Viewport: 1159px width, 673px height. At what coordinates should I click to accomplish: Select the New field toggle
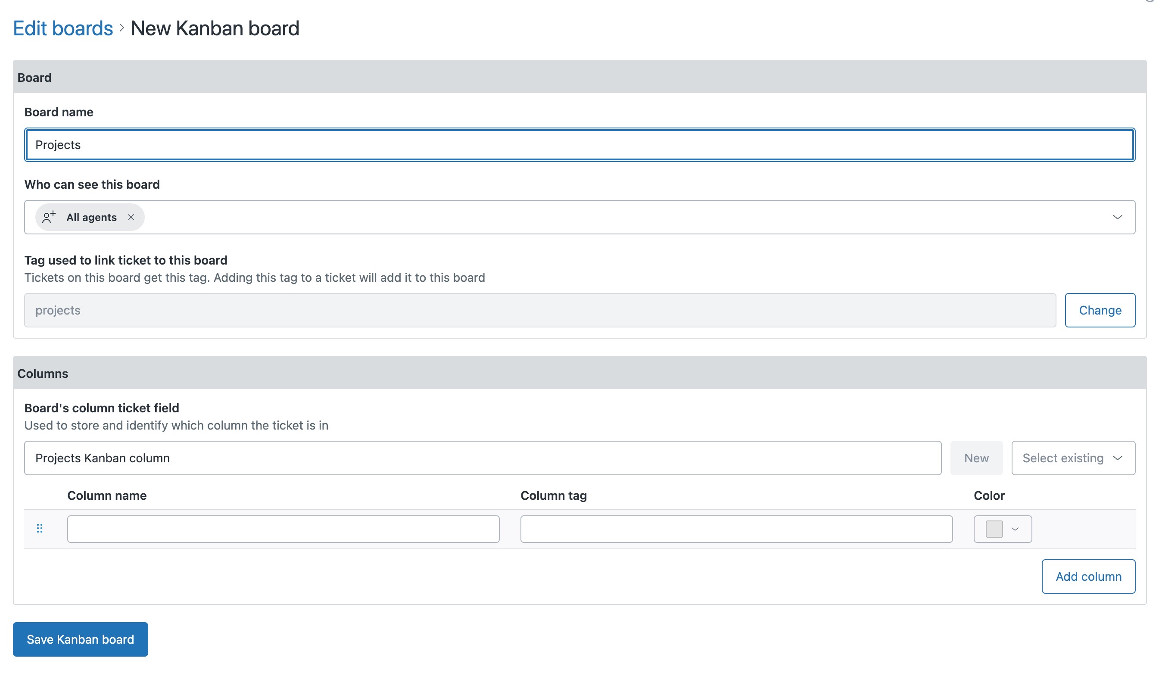coord(976,458)
